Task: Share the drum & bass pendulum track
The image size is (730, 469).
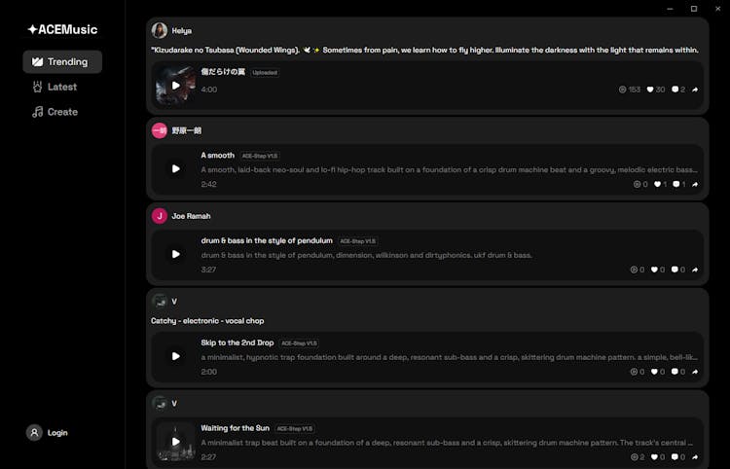Action: (695, 270)
